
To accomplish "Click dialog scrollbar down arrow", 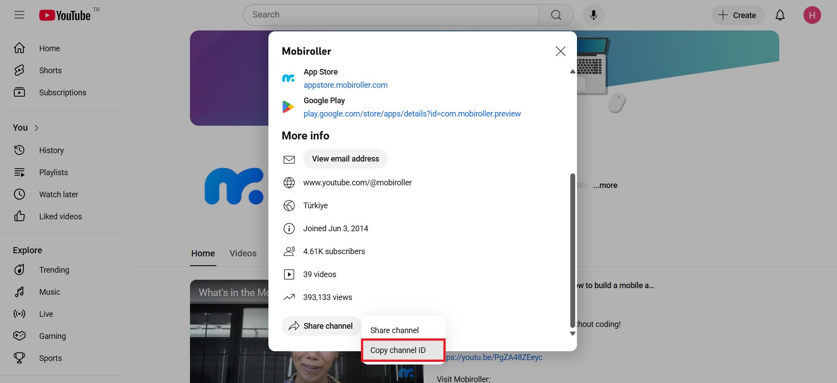I will coord(573,334).
